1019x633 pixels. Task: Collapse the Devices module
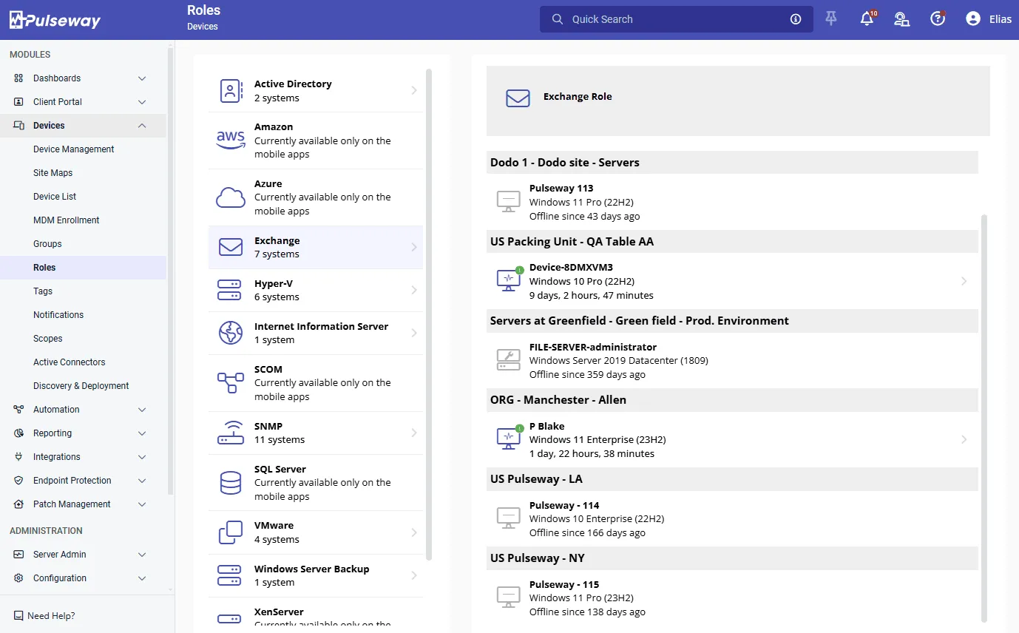pyautogui.click(x=142, y=126)
